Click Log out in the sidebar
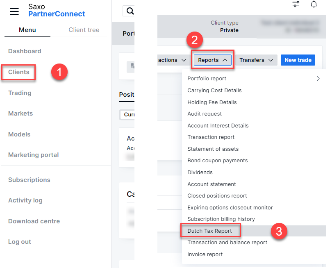332x268 pixels. click(x=20, y=242)
